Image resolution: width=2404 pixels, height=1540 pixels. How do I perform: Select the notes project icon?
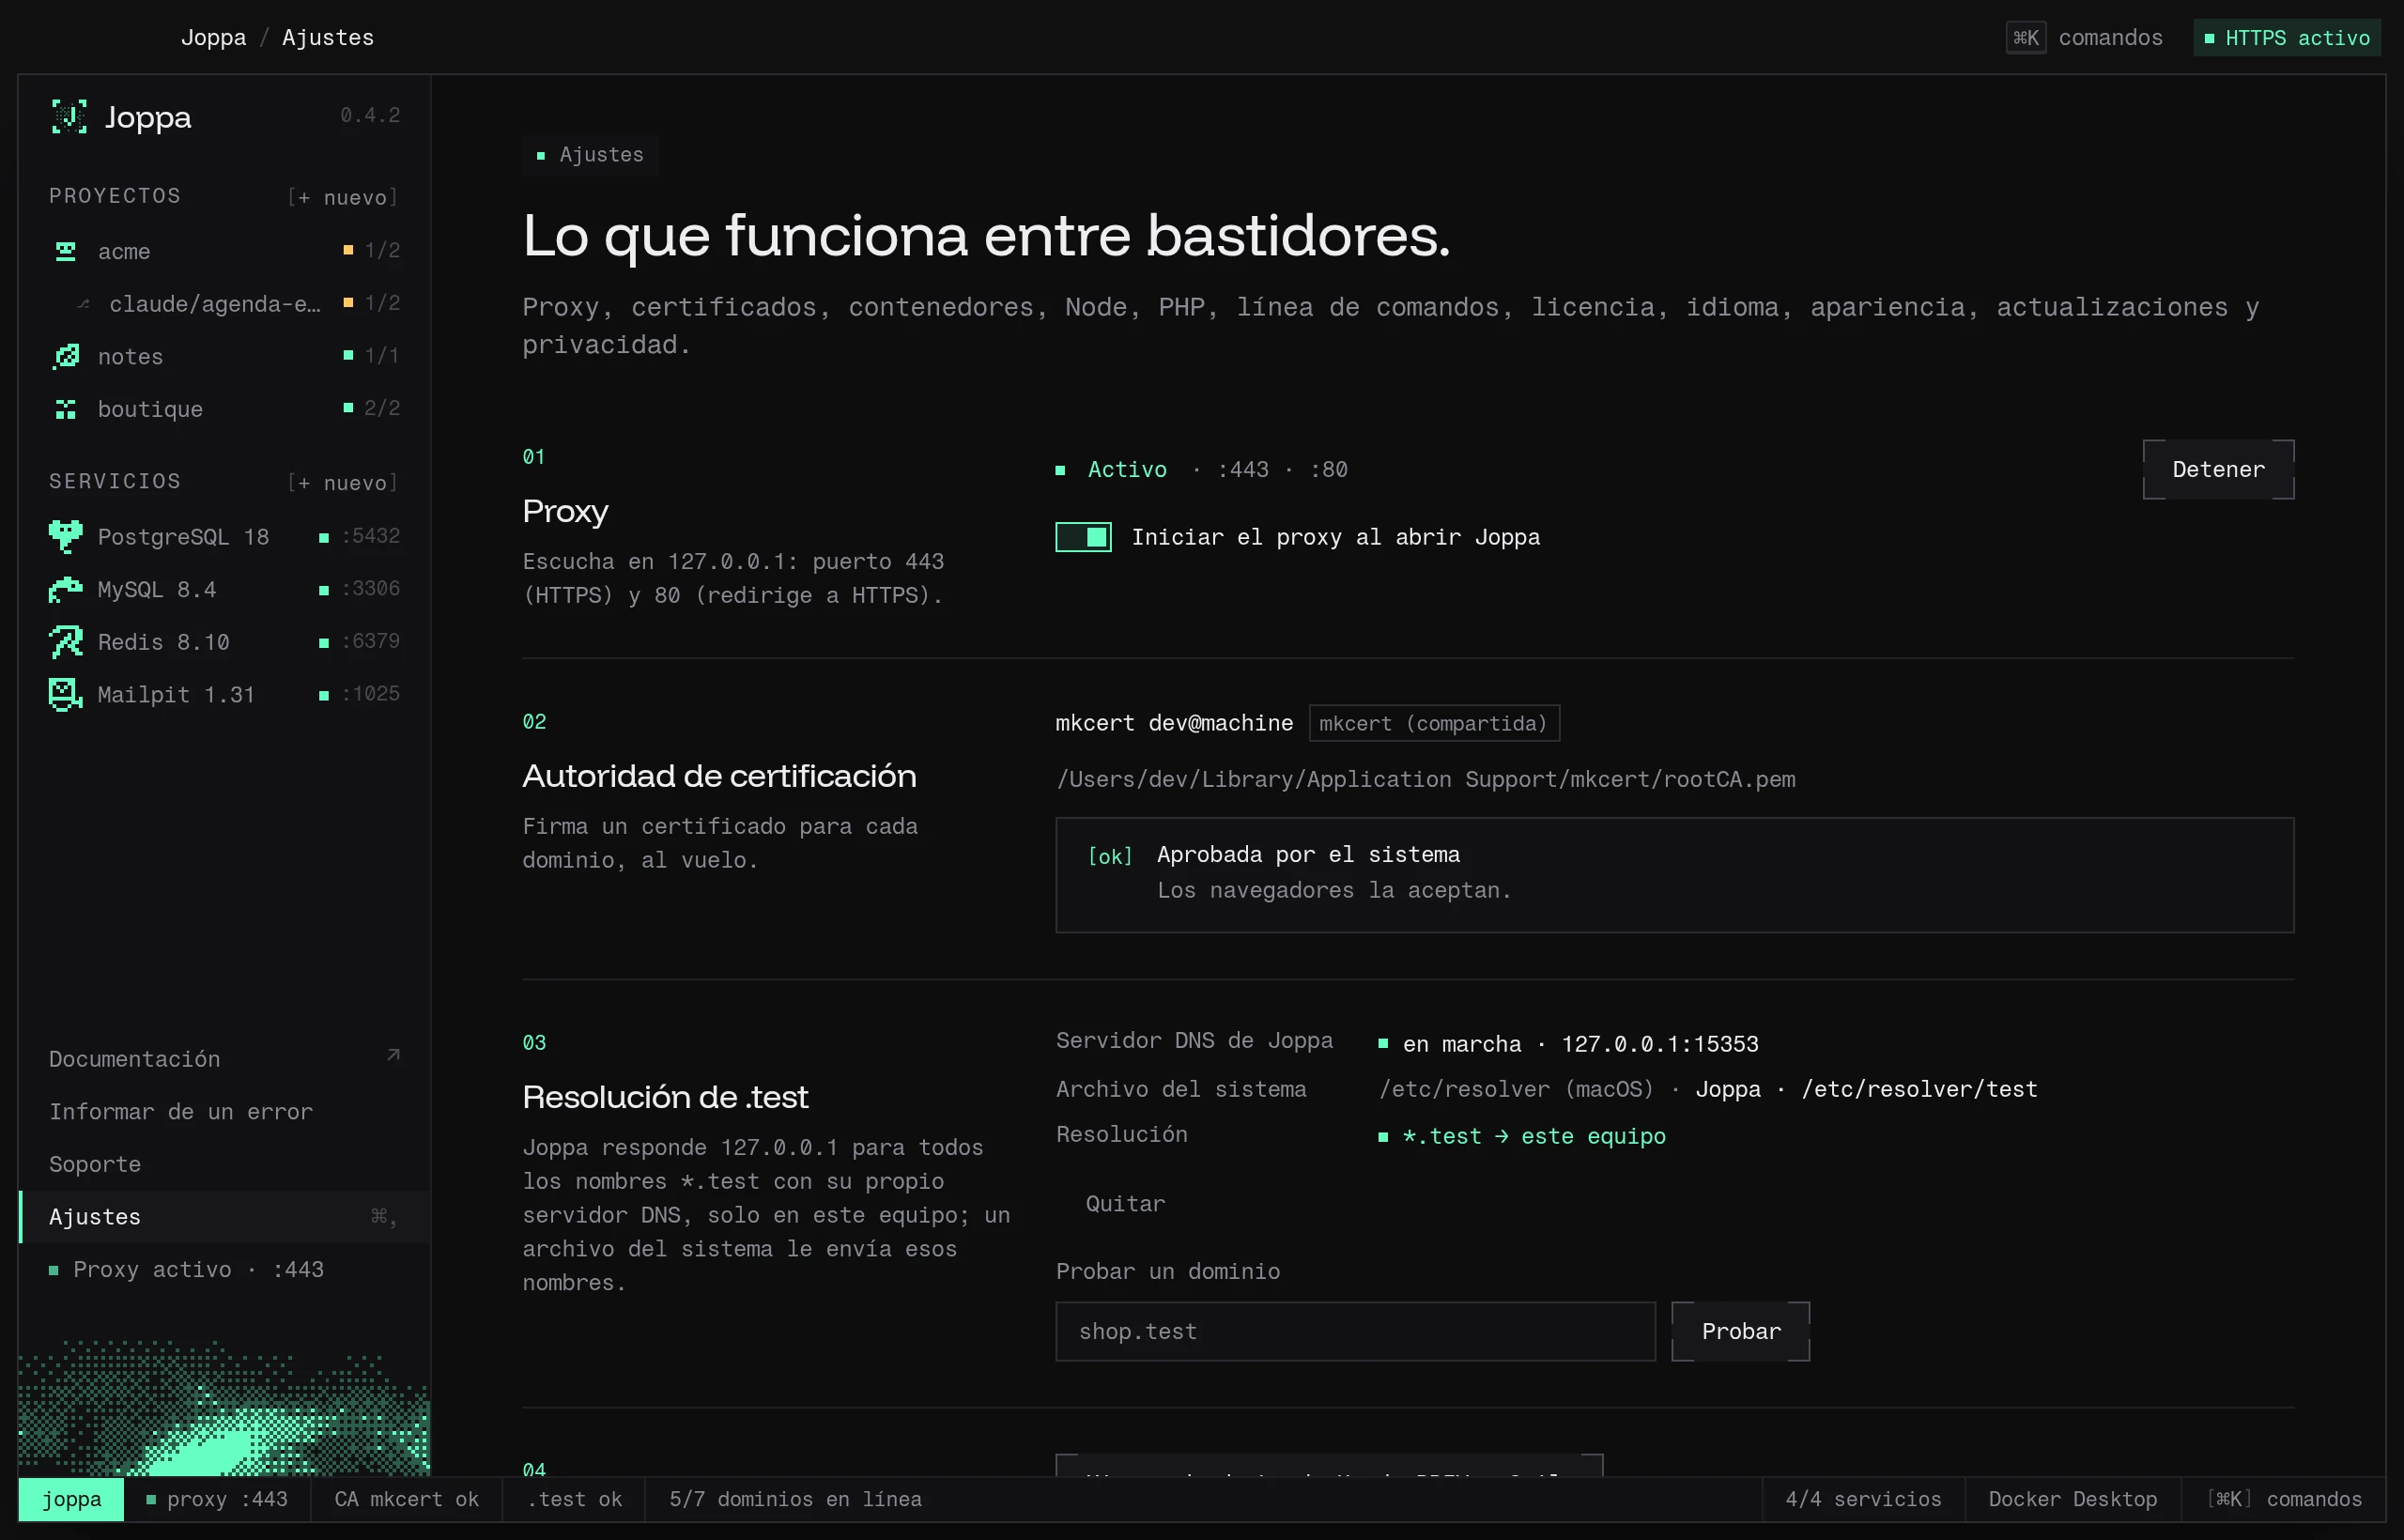coord(66,356)
